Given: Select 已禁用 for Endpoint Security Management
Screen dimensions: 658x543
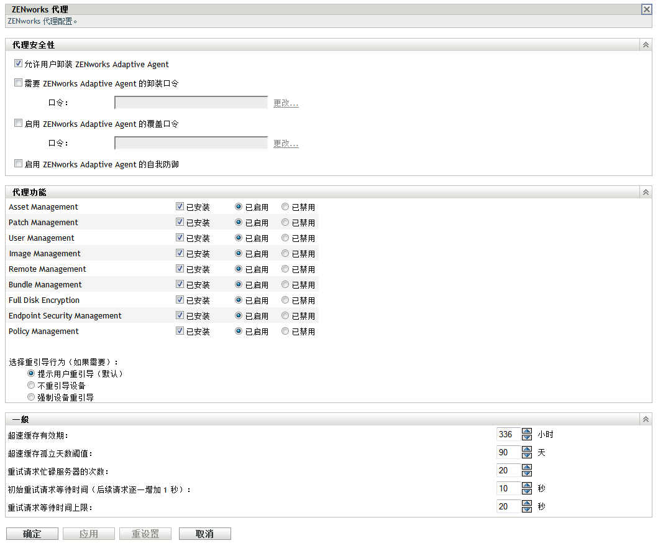Looking at the screenshot, I should pos(285,315).
